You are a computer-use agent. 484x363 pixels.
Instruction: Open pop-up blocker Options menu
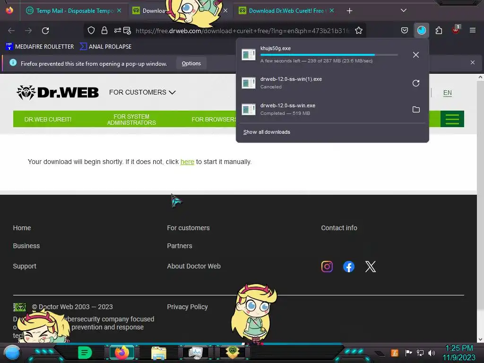[191, 63]
